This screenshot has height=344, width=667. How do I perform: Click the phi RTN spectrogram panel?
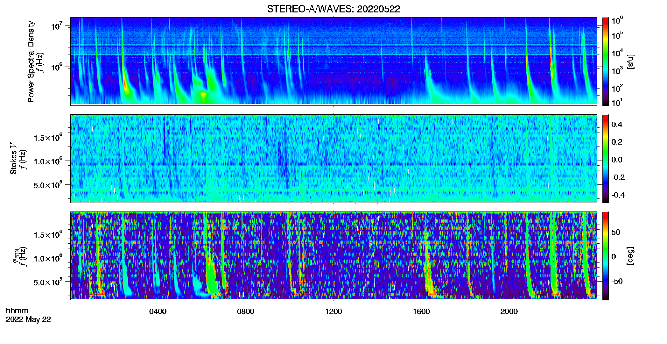click(333, 256)
